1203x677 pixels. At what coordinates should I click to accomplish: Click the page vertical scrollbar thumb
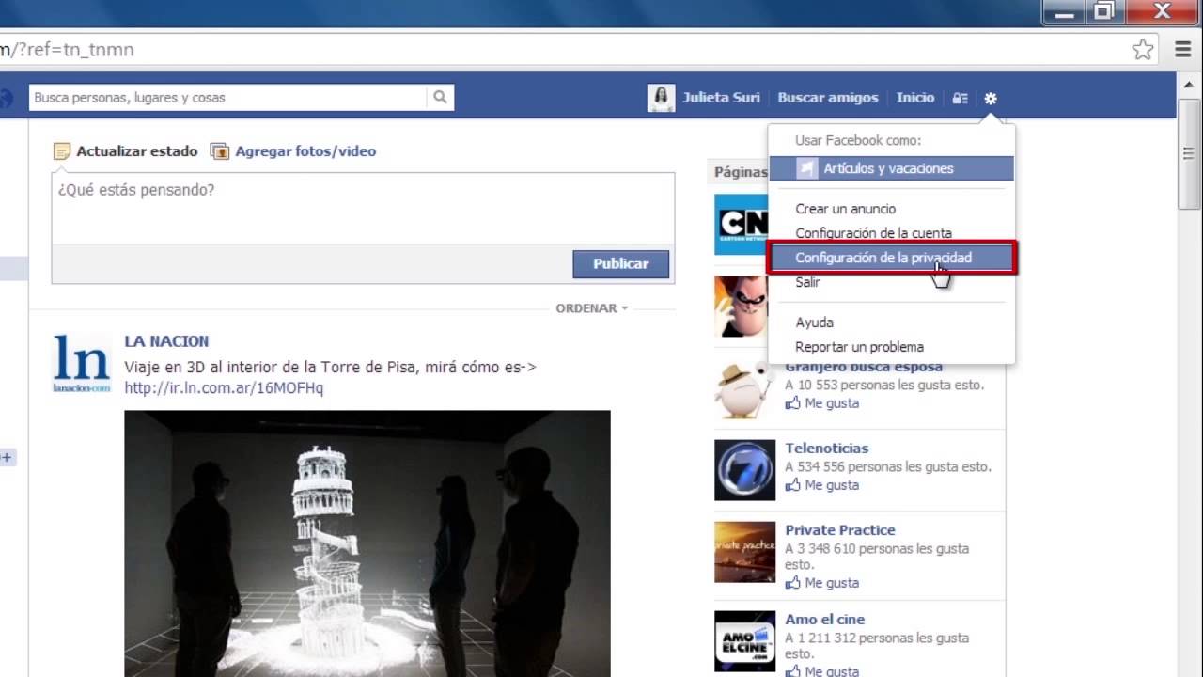click(x=1188, y=155)
